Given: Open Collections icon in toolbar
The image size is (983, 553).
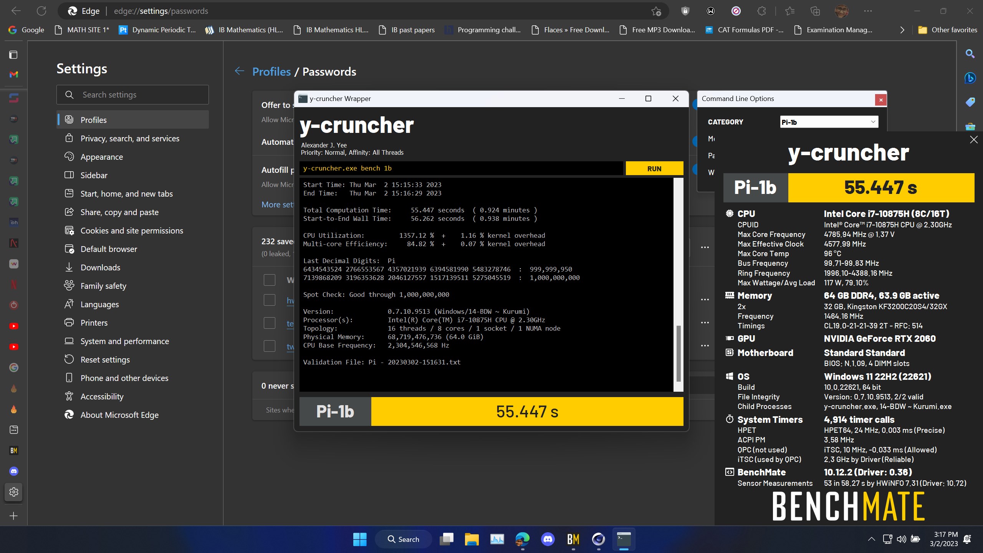Looking at the screenshot, I should [815, 11].
